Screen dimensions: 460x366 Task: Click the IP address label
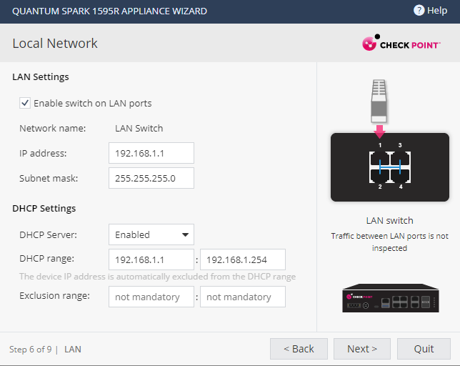pyautogui.click(x=43, y=153)
